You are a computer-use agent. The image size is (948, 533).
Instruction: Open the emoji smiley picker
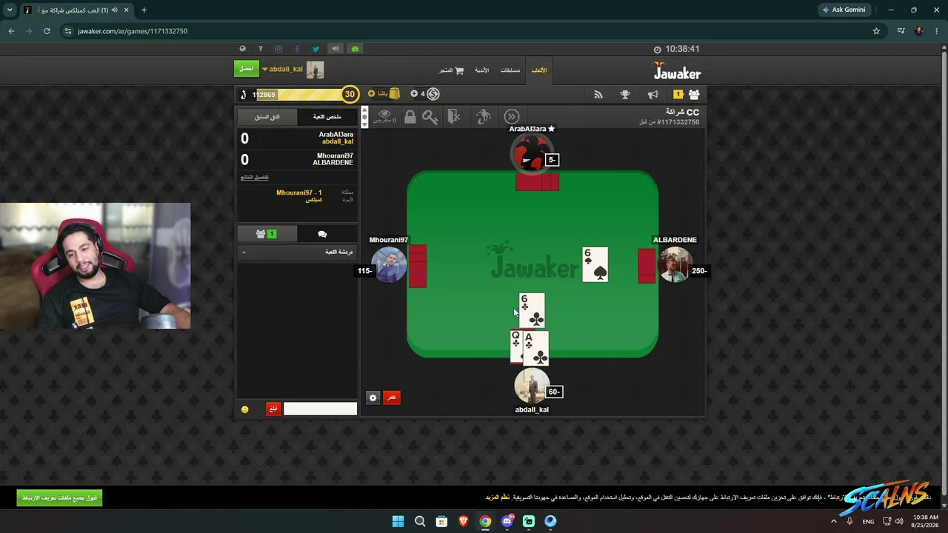[x=245, y=409]
